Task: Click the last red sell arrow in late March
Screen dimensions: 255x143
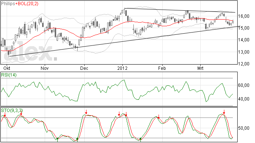Action: tap(224, 112)
